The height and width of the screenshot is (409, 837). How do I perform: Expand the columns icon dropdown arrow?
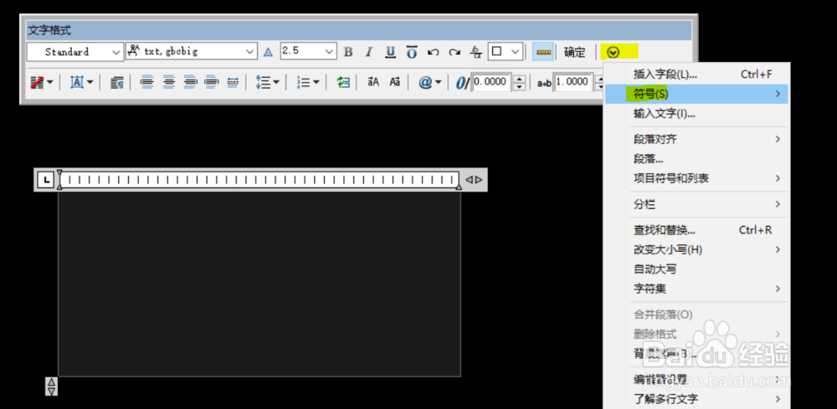click(x=49, y=83)
